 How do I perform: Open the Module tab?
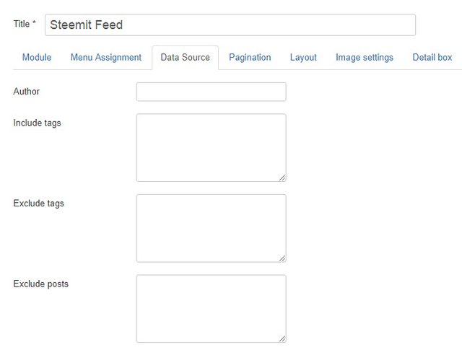[x=37, y=57]
